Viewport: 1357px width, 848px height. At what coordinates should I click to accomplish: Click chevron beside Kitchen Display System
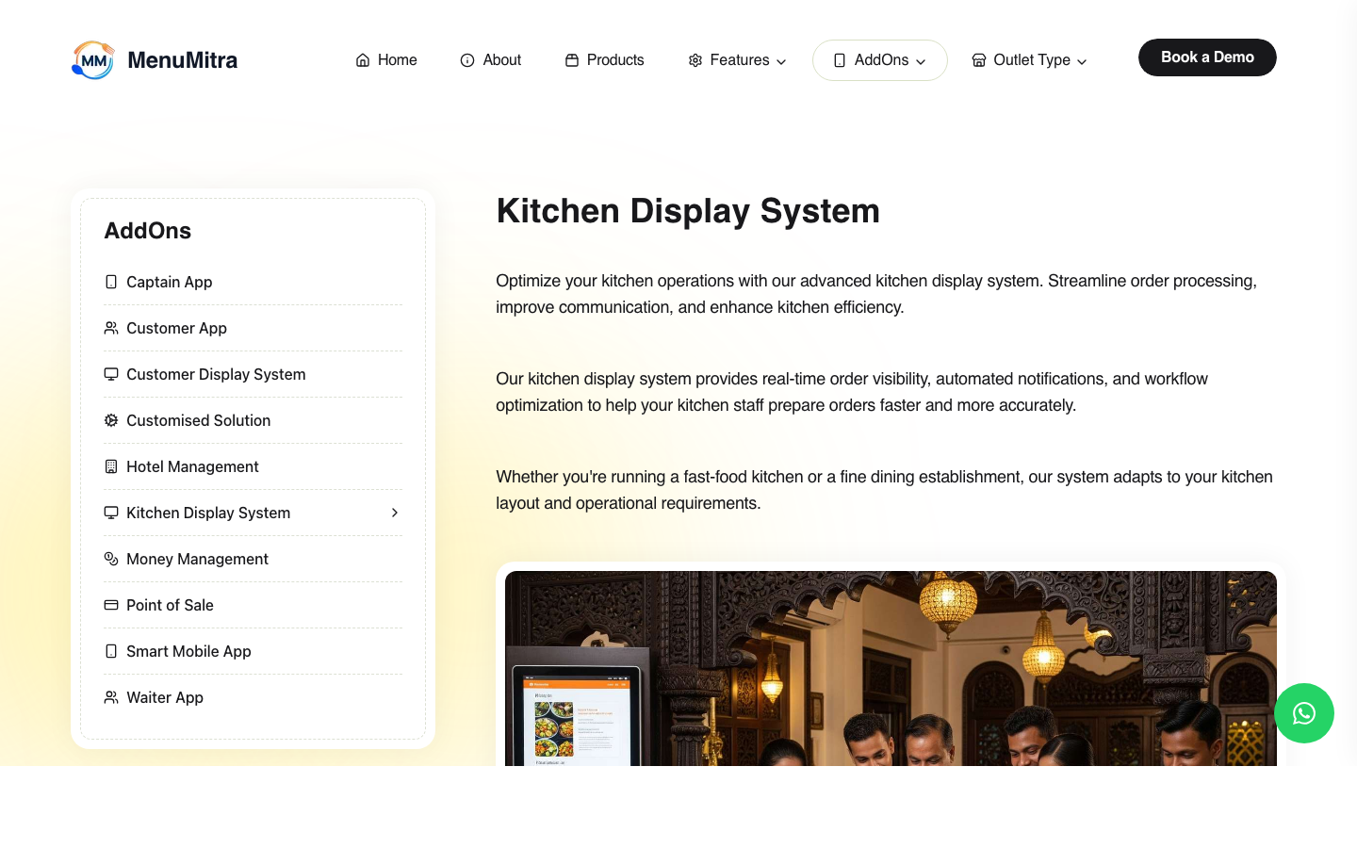(x=395, y=513)
